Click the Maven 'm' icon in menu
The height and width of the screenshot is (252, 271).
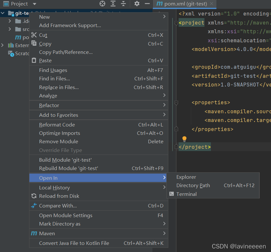pos(34,233)
